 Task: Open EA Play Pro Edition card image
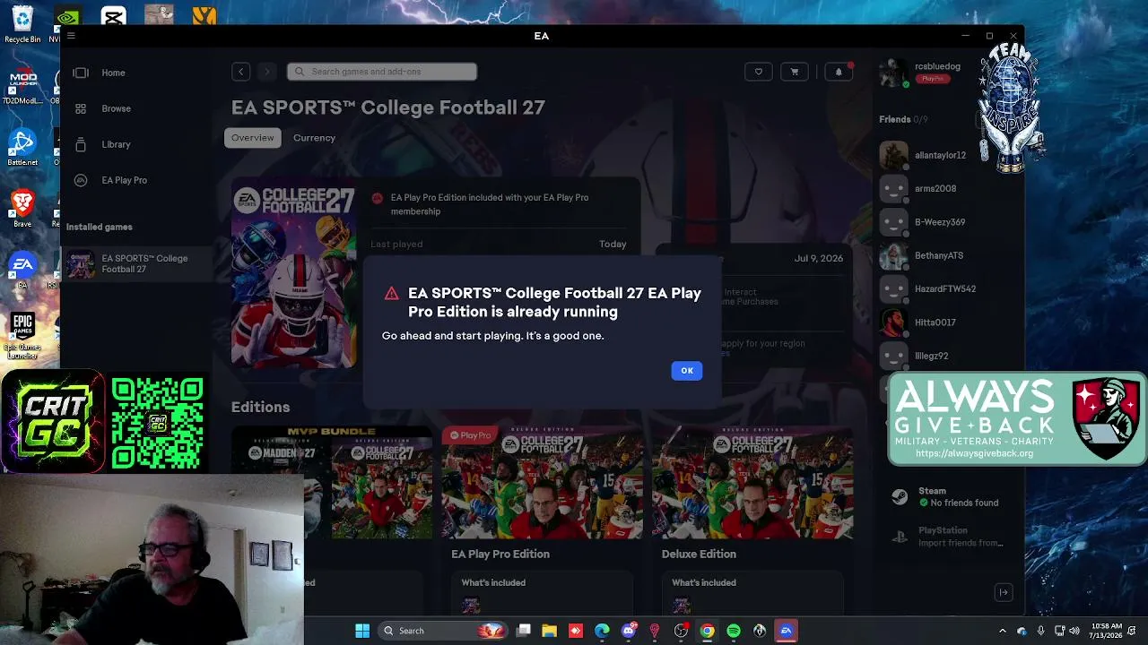point(542,482)
